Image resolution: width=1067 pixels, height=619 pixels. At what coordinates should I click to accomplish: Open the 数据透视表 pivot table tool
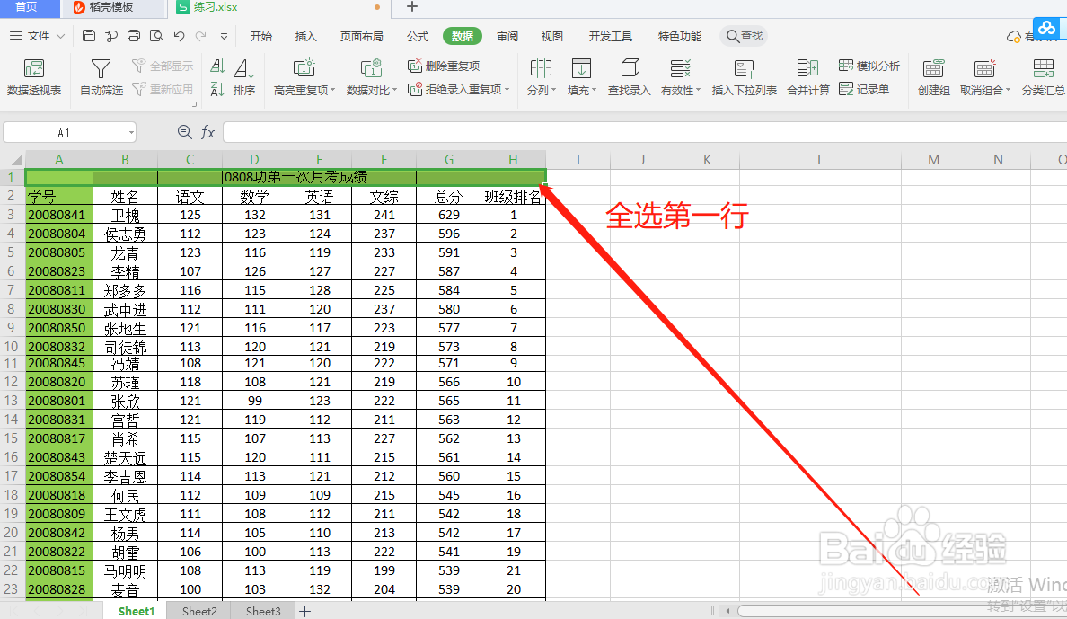click(33, 77)
